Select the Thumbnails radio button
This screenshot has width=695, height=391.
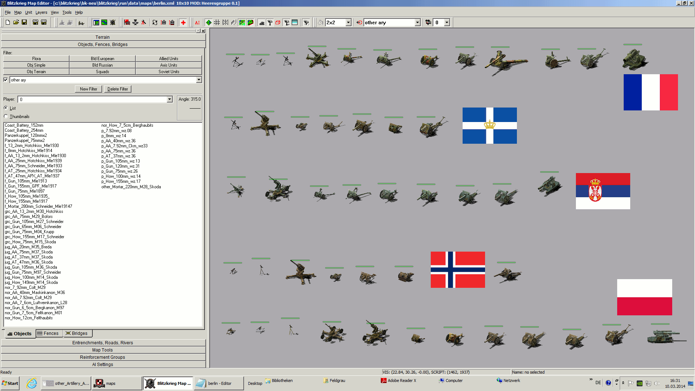(x=6, y=116)
